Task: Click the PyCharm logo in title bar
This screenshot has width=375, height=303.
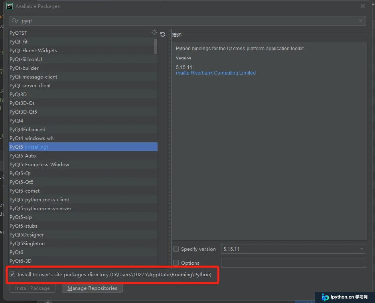Action: (x=10, y=6)
